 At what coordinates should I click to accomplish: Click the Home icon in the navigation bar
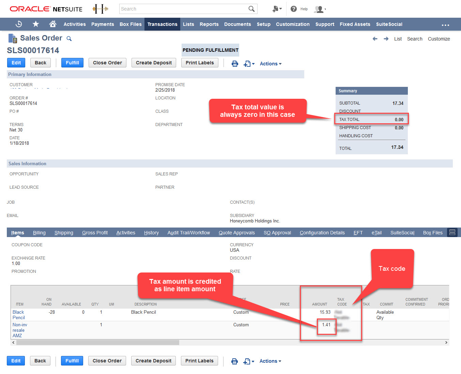[52, 24]
